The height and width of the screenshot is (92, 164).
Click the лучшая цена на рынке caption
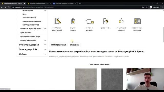coord(121,29)
